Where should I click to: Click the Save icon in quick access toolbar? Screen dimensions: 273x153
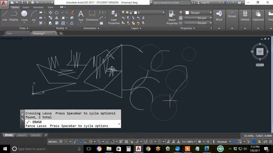click(22, 3)
